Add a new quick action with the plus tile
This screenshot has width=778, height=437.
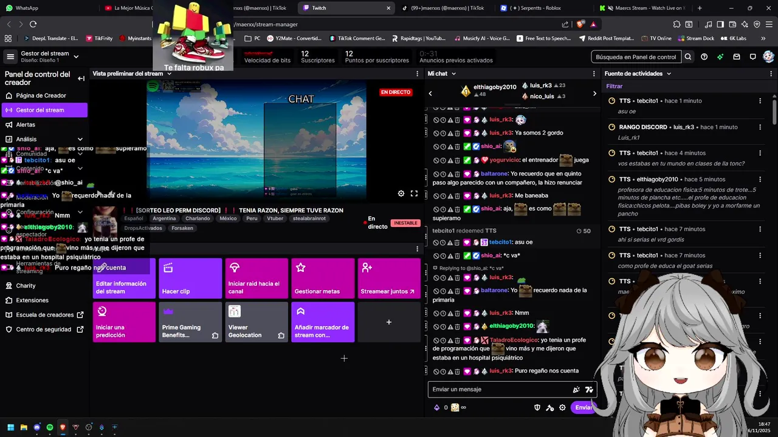pyautogui.click(x=389, y=322)
